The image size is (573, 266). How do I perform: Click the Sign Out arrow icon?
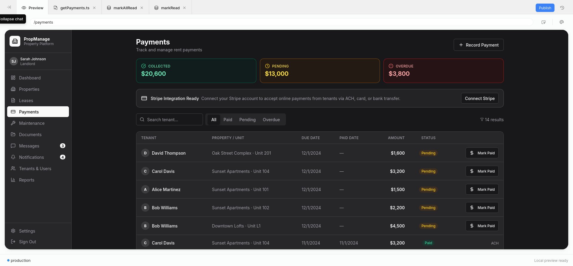(x=13, y=242)
